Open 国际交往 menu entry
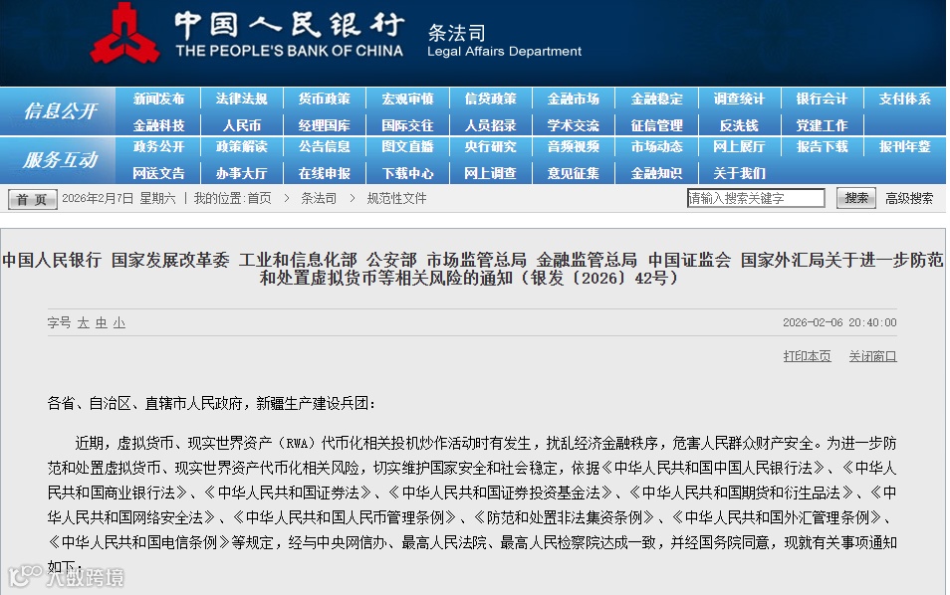The image size is (950, 595). [x=407, y=125]
